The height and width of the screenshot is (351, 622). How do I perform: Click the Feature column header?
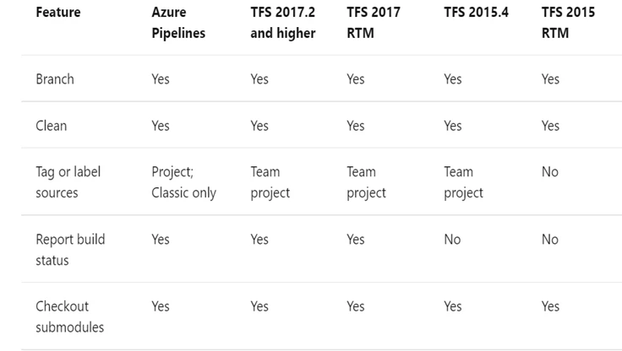(x=58, y=13)
